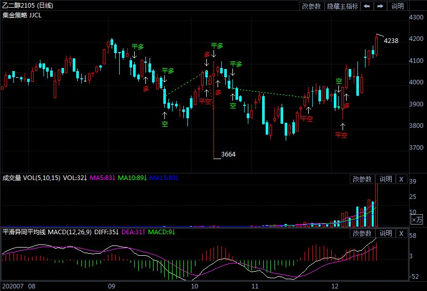Click the 09 month marker on the time axis
Image resolution: width=427 pixels, height=291 pixels.
pos(112,286)
